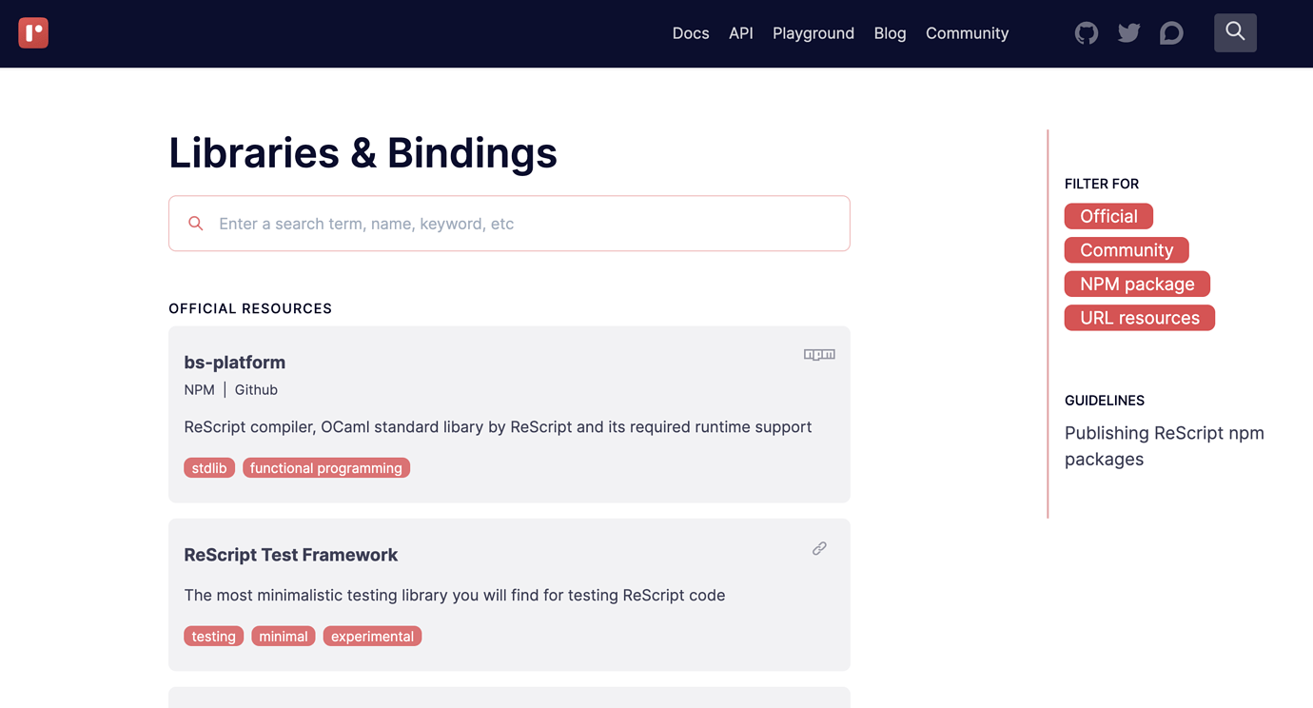Open the ReScript logo home link

pyautogui.click(x=33, y=33)
